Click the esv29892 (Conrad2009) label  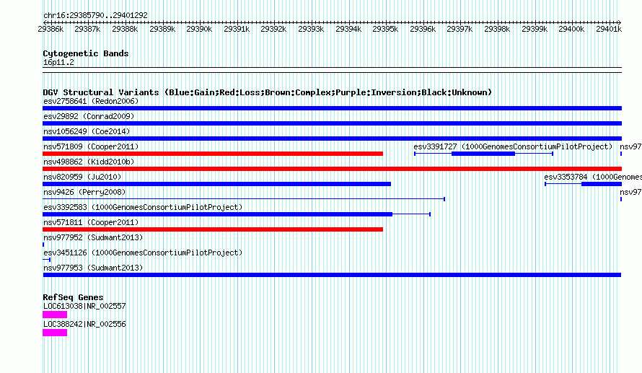[x=89, y=116]
